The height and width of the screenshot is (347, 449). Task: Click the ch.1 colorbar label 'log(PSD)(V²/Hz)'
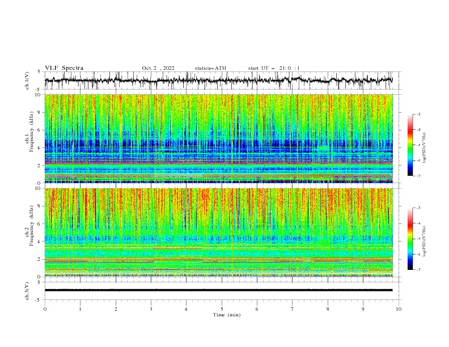click(425, 147)
